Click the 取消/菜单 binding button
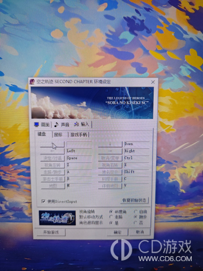203x271 pixels. pyautogui.click(x=110, y=158)
